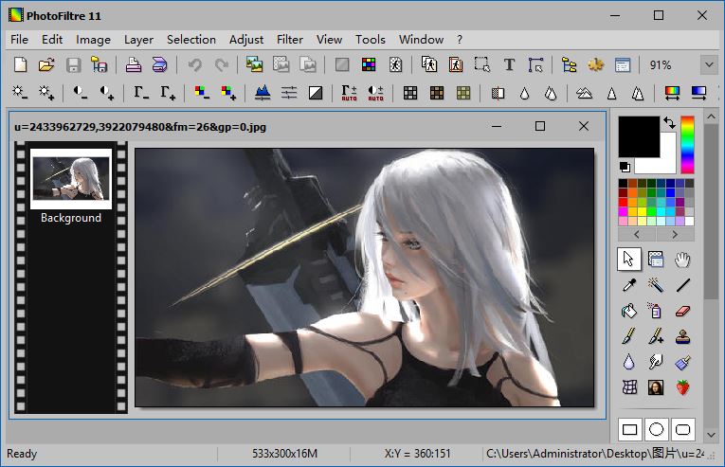This screenshot has width=725, height=467.
Task: Open the Adjust menu
Action: [x=246, y=40]
